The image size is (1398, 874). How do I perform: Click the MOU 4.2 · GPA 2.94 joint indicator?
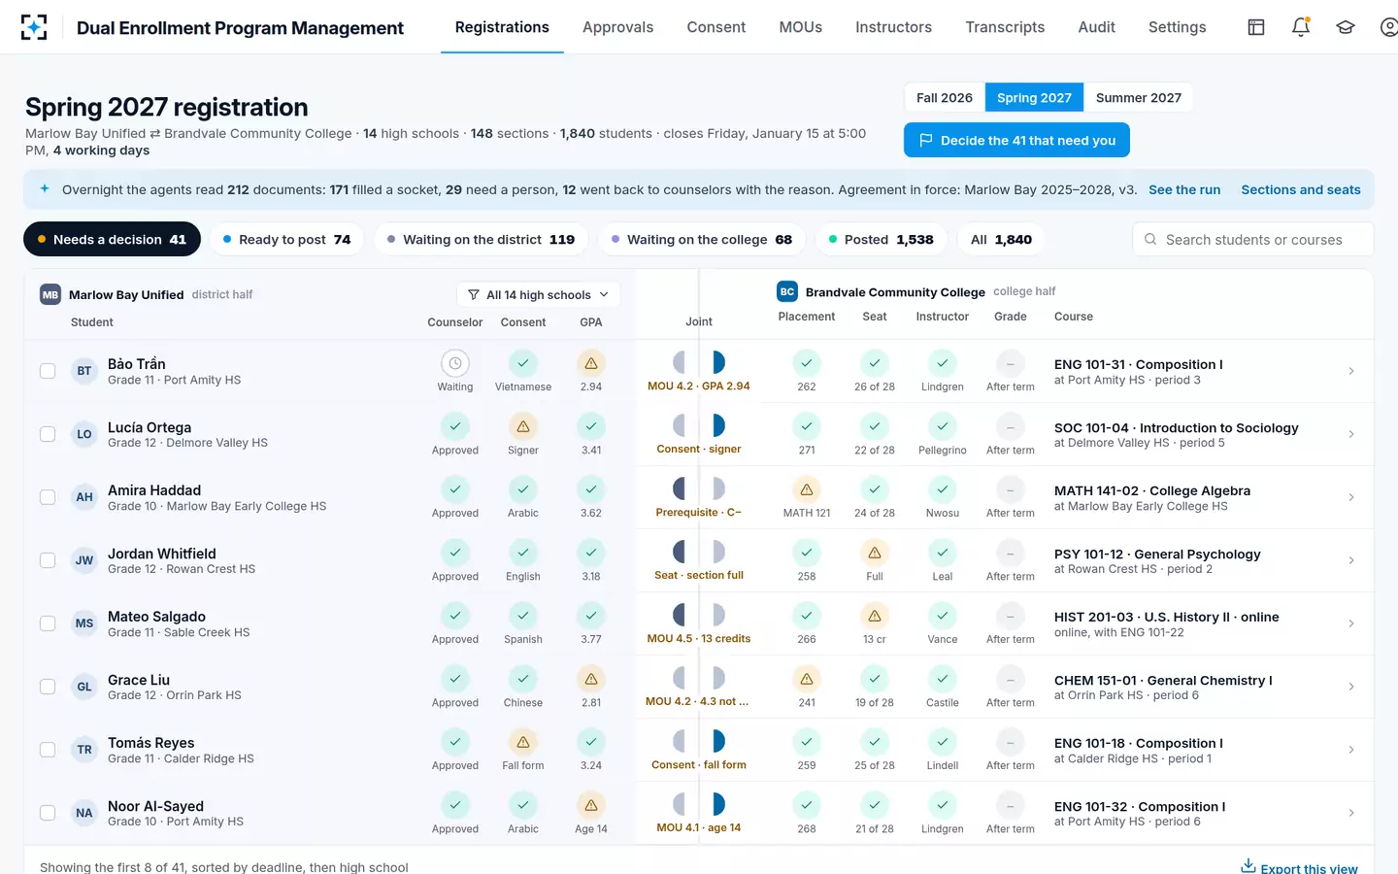(x=699, y=371)
